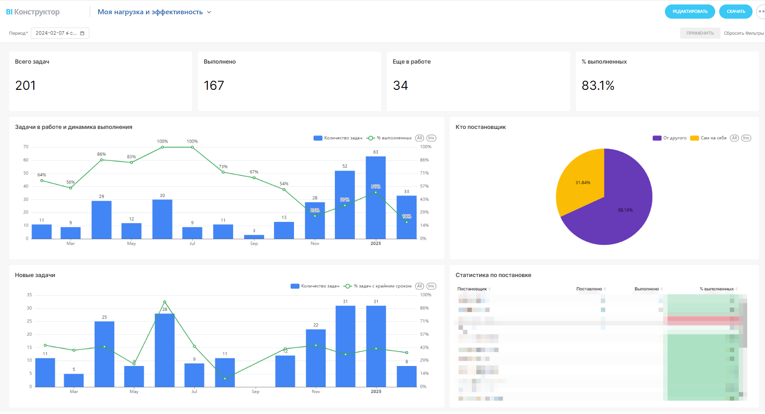
Task: Click the Сбросить Фильтры link
Action: [744, 33]
